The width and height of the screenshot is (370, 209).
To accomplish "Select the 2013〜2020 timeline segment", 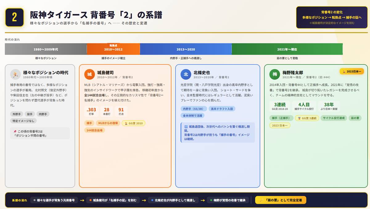I will [x=185, y=48].
